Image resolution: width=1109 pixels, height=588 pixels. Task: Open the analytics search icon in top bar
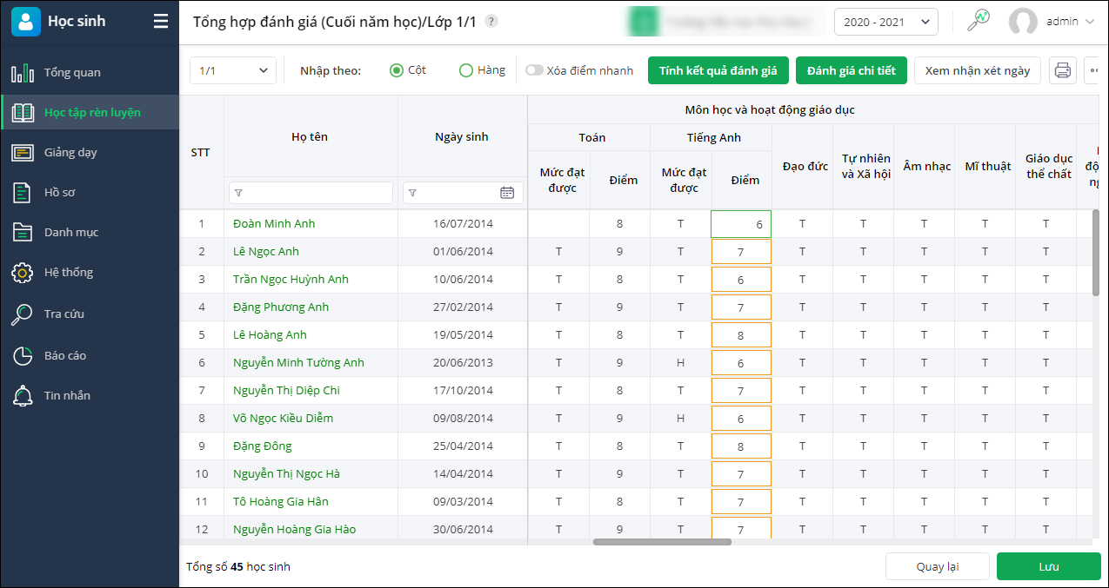click(979, 21)
